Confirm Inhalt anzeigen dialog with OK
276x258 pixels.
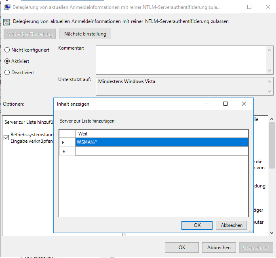point(197,225)
